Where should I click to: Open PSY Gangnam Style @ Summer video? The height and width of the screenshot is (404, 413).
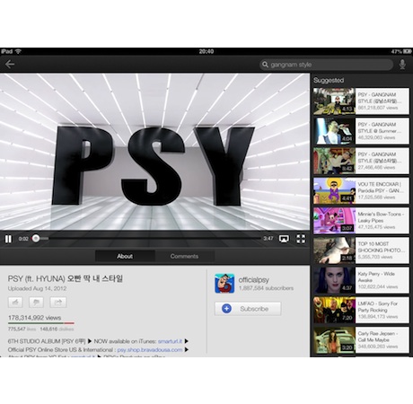tap(361, 131)
